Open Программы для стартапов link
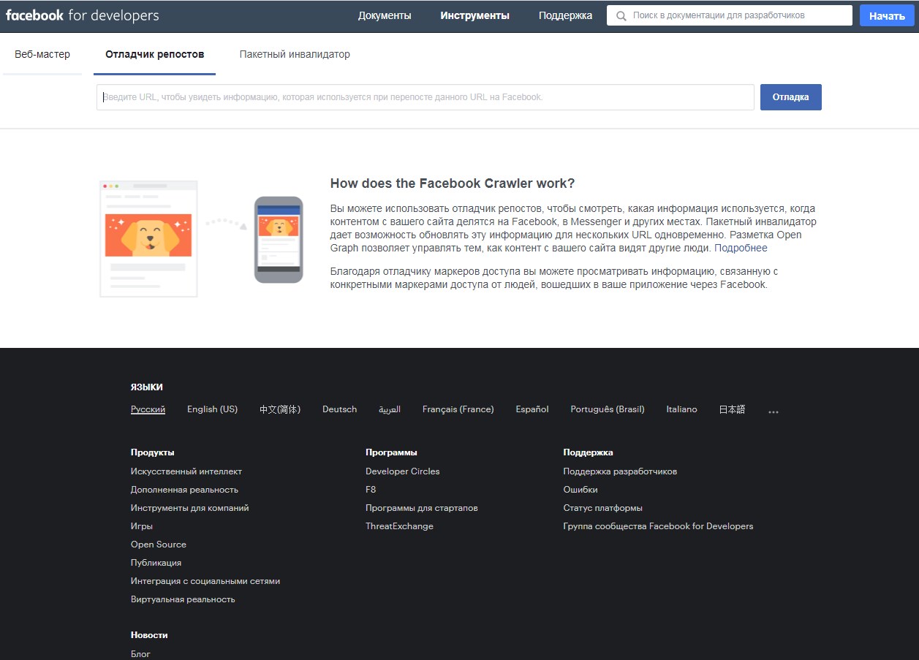This screenshot has height=660, width=919. pyautogui.click(x=422, y=508)
